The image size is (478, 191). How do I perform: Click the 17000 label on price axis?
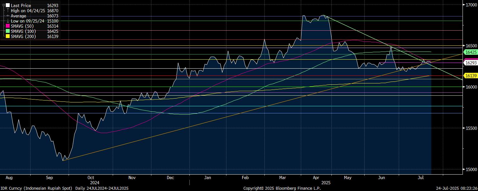click(471, 5)
